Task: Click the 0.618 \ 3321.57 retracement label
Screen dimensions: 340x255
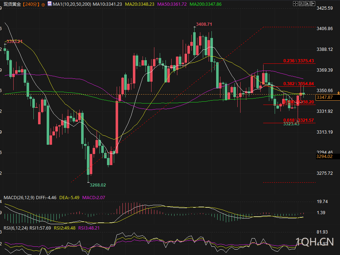Action: (x=299, y=120)
